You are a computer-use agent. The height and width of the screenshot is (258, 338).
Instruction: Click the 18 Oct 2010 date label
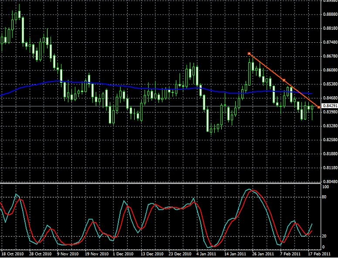[x=12, y=254]
